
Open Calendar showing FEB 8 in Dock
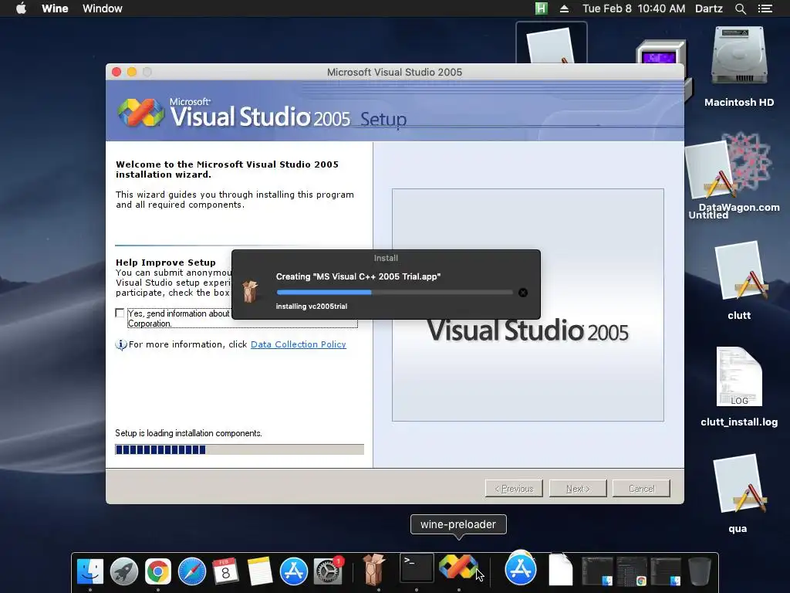pyautogui.click(x=226, y=571)
